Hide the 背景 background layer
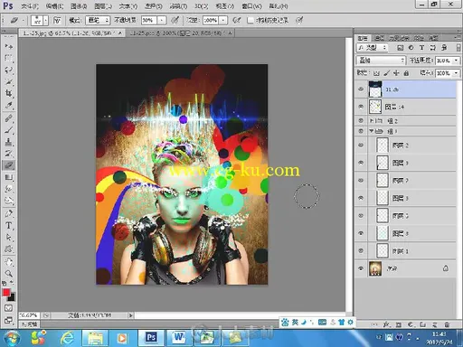Screen dimensions: 463x347 tap(361, 268)
